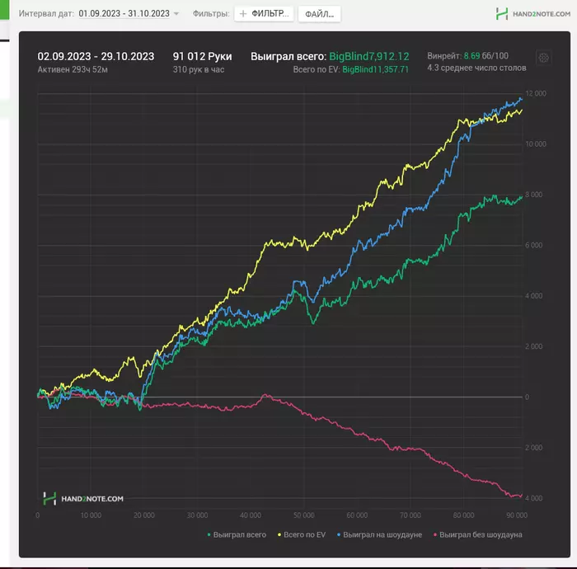Screen dimensions: 577x569
Task: Click the '91 012 Руки' hand count
Action: 203,56
